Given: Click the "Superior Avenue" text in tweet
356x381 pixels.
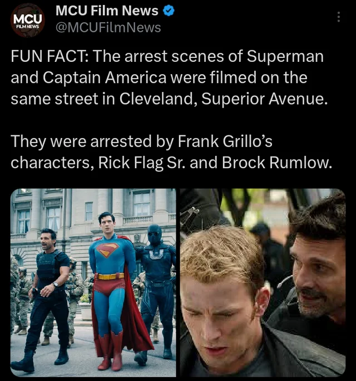Looking at the screenshot, I should tap(264, 99).
